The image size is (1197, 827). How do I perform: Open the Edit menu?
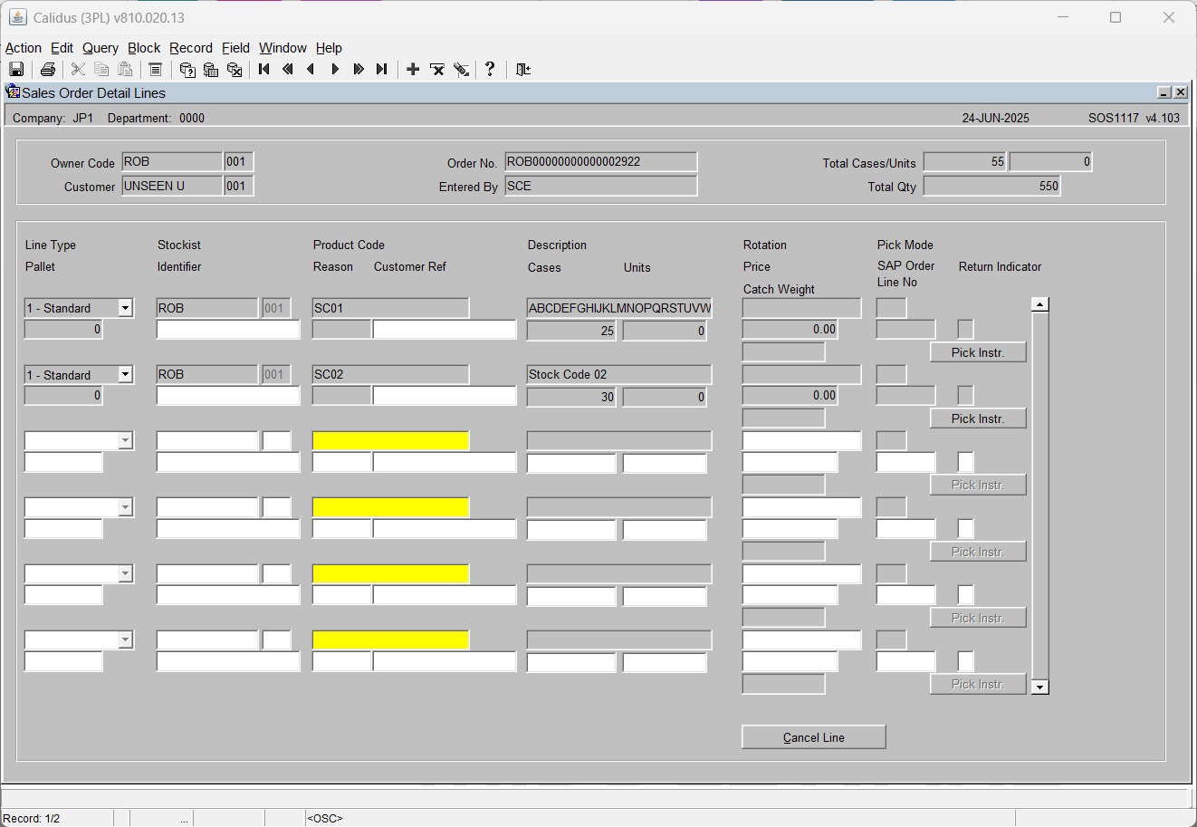pyautogui.click(x=62, y=48)
